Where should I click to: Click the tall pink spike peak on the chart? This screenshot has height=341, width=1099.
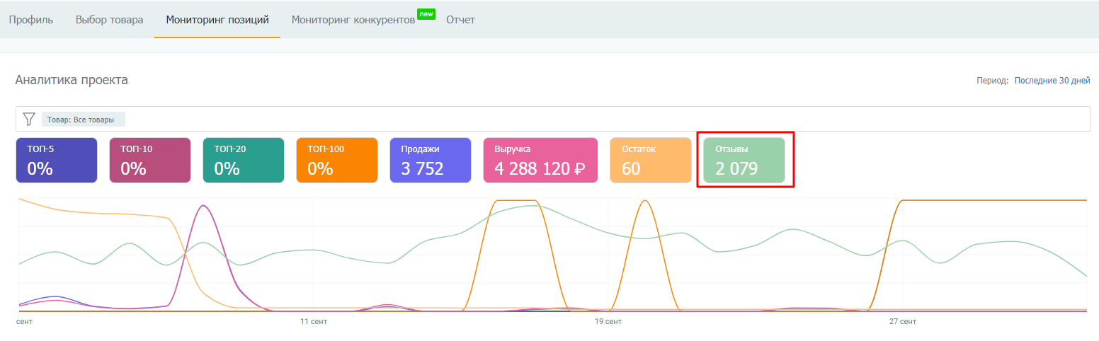pyautogui.click(x=204, y=206)
